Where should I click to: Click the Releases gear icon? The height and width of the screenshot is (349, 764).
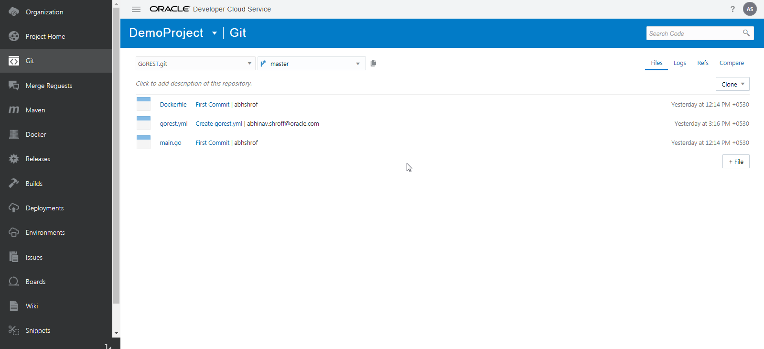pos(14,159)
